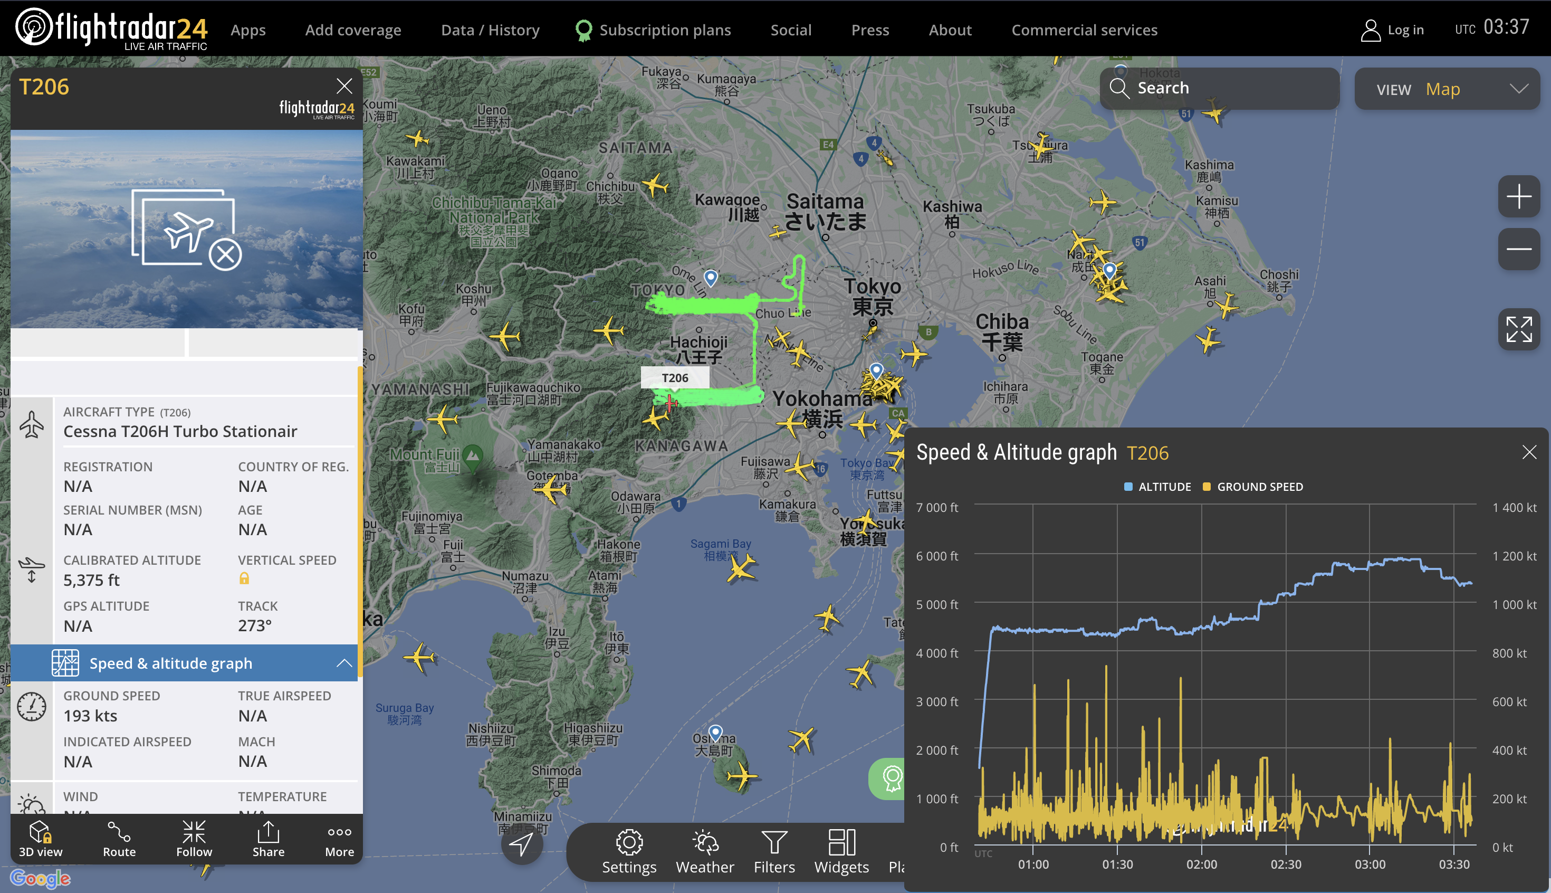
Task: Zoom in the map with plus button
Action: point(1519,196)
